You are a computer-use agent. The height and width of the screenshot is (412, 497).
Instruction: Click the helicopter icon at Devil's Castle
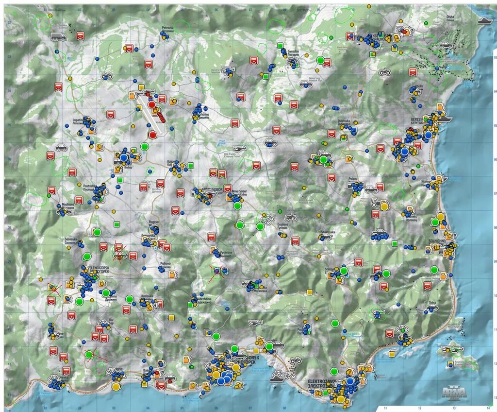coord(227,70)
